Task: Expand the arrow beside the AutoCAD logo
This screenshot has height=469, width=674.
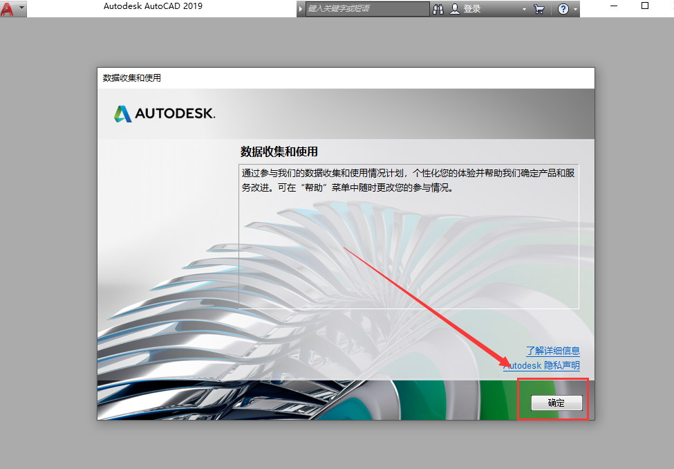Action: pyautogui.click(x=21, y=9)
